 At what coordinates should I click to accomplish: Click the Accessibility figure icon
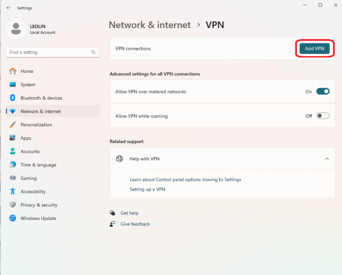(13, 191)
